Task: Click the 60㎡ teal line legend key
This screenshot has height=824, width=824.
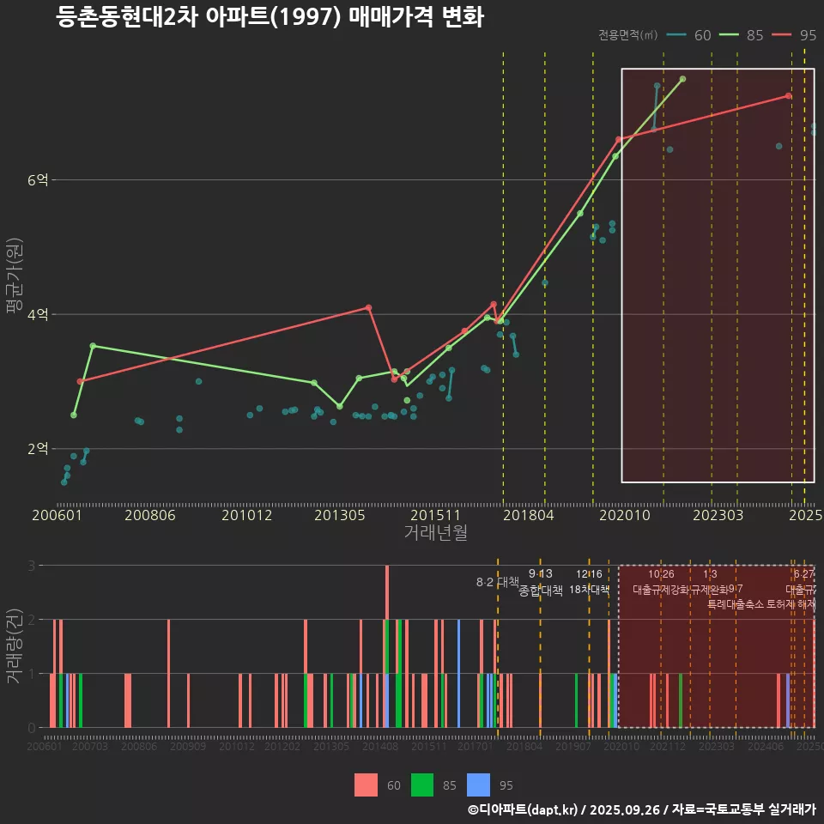Action: pos(676,35)
